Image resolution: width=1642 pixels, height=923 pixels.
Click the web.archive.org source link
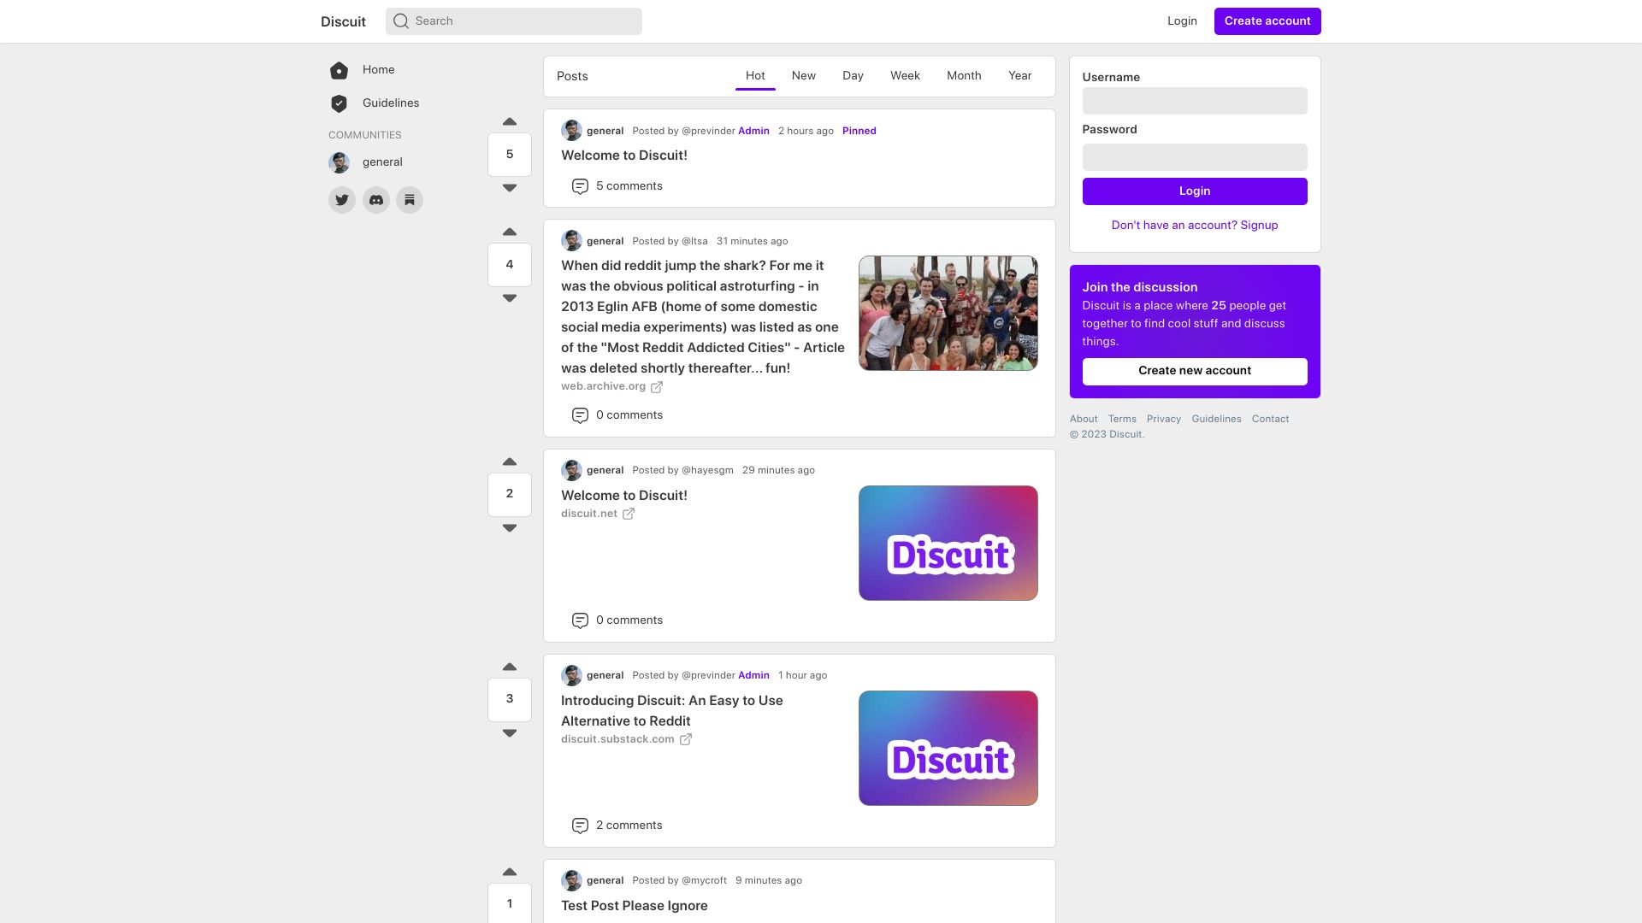pyautogui.click(x=603, y=386)
